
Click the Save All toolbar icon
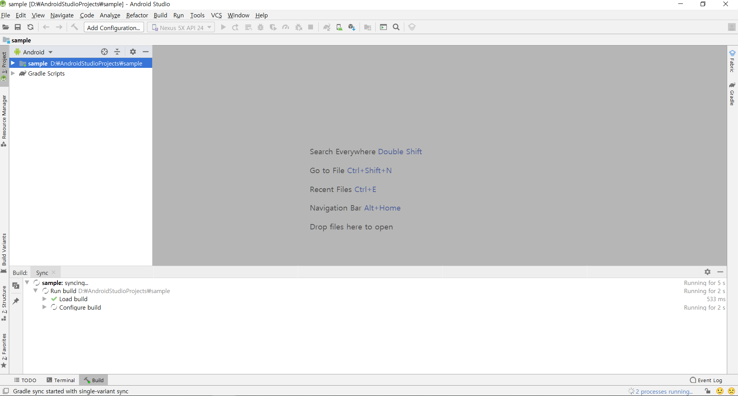point(18,27)
